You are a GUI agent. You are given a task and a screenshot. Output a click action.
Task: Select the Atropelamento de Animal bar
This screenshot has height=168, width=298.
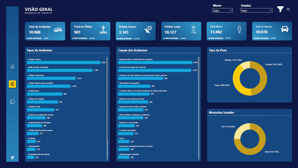[x=30, y=157]
